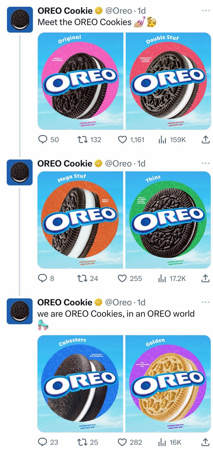The height and width of the screenshot is (455, 213).
Task: Like the tweet with 255 likes
Action: 130,279
